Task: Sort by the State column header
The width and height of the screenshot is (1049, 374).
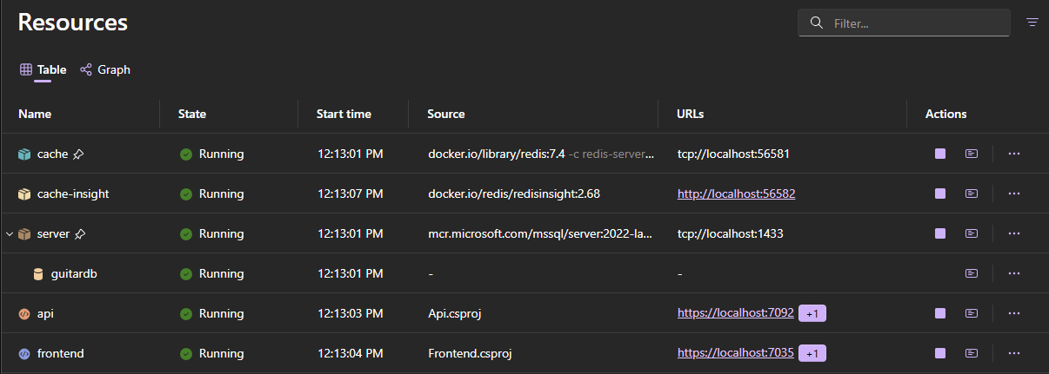Action: pyautogui.click(x=192, y=114)
